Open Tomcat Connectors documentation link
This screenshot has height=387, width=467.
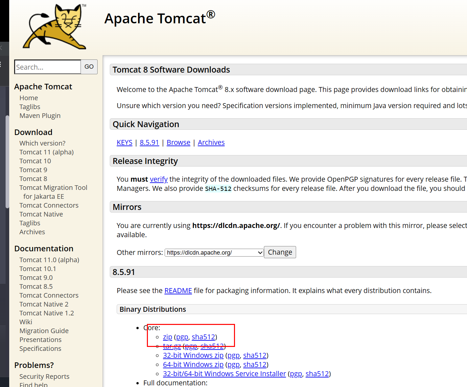(x=49, y=295)
